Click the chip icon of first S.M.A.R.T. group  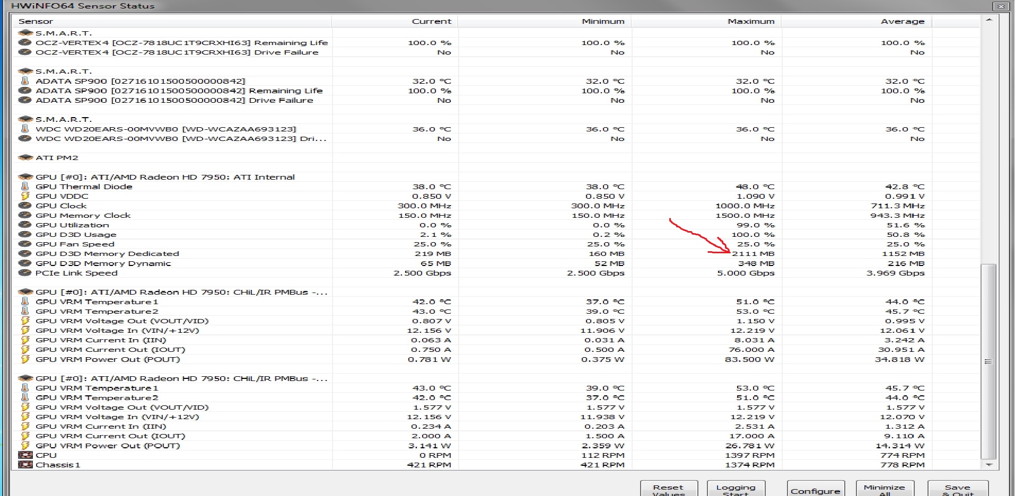(x=25, y=33)
